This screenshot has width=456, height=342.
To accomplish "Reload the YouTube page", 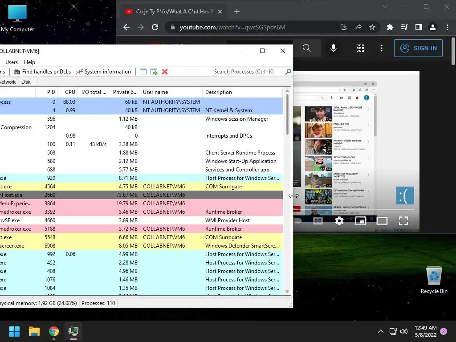I will (x=155, y=27).
